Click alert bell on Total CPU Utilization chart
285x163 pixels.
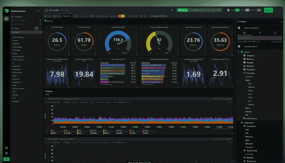point(215,99)
